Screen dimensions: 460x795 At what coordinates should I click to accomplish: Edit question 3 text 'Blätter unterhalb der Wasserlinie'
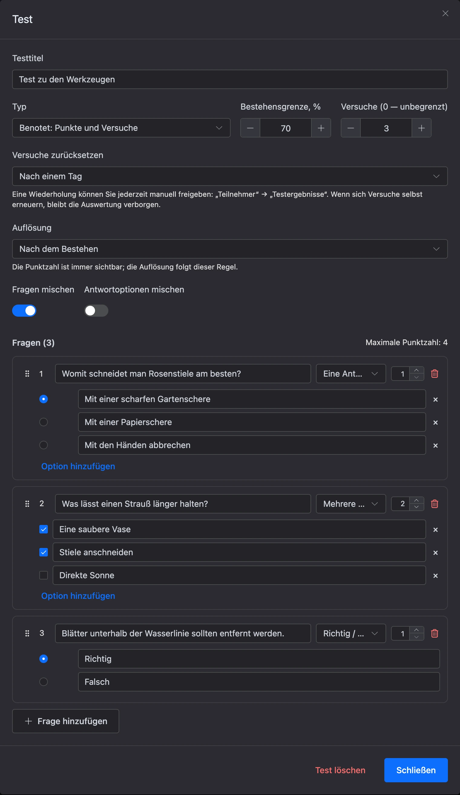point(183,633)
